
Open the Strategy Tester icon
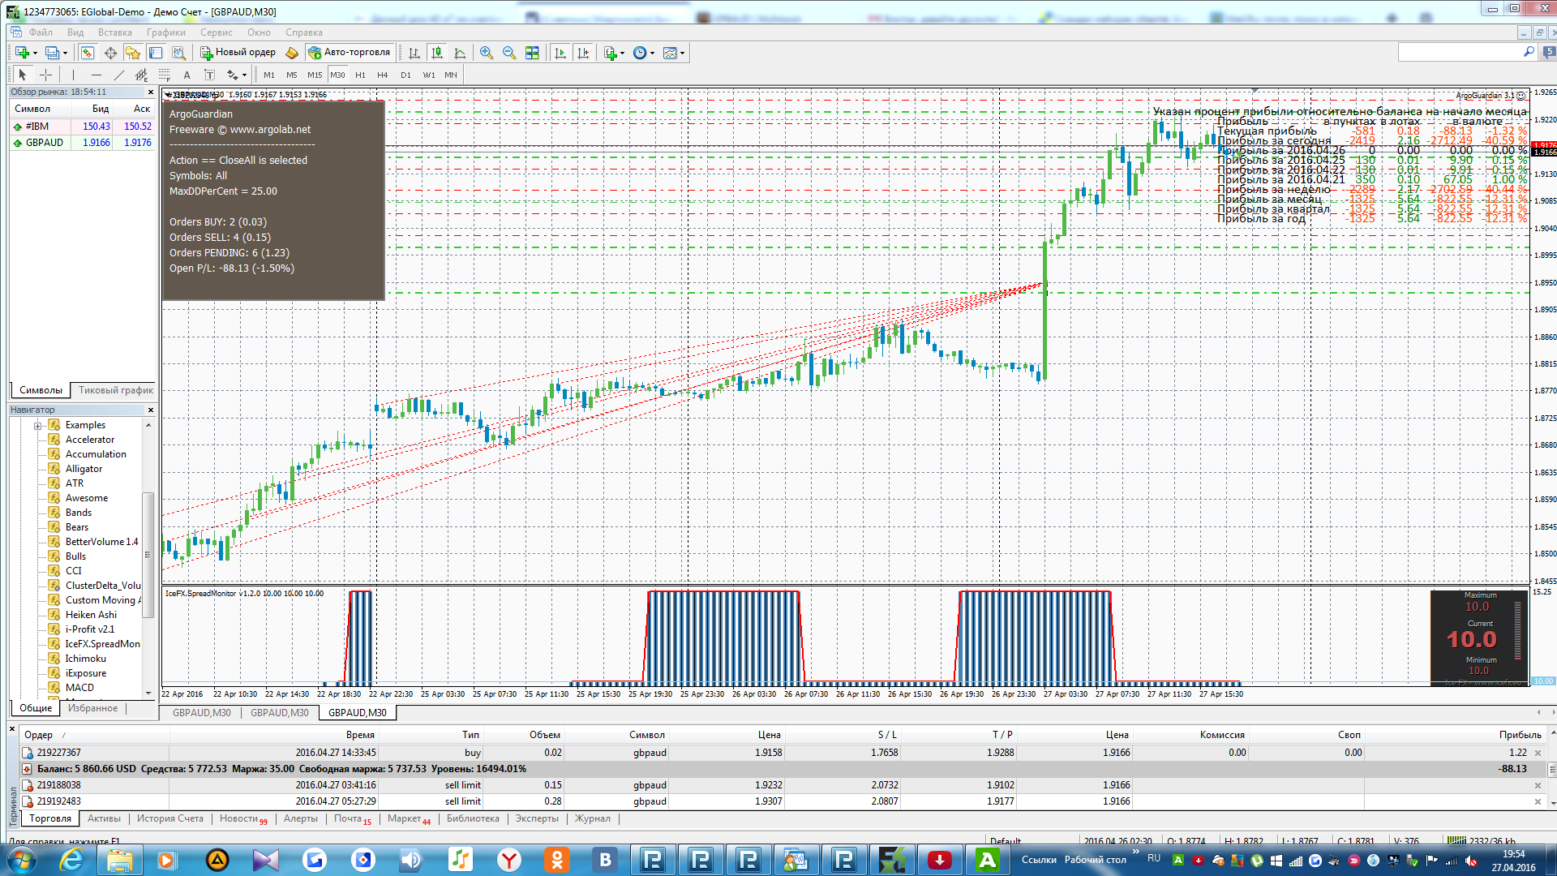click(178, 53)
